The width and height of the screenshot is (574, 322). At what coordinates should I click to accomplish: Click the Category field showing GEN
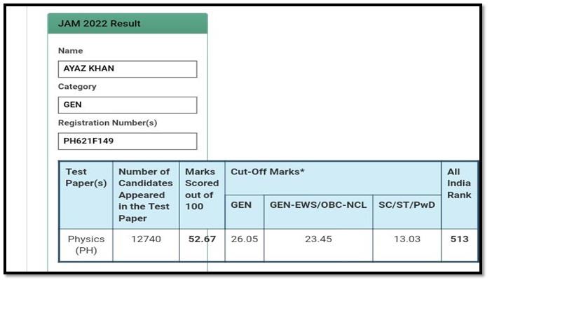[128, 105]
